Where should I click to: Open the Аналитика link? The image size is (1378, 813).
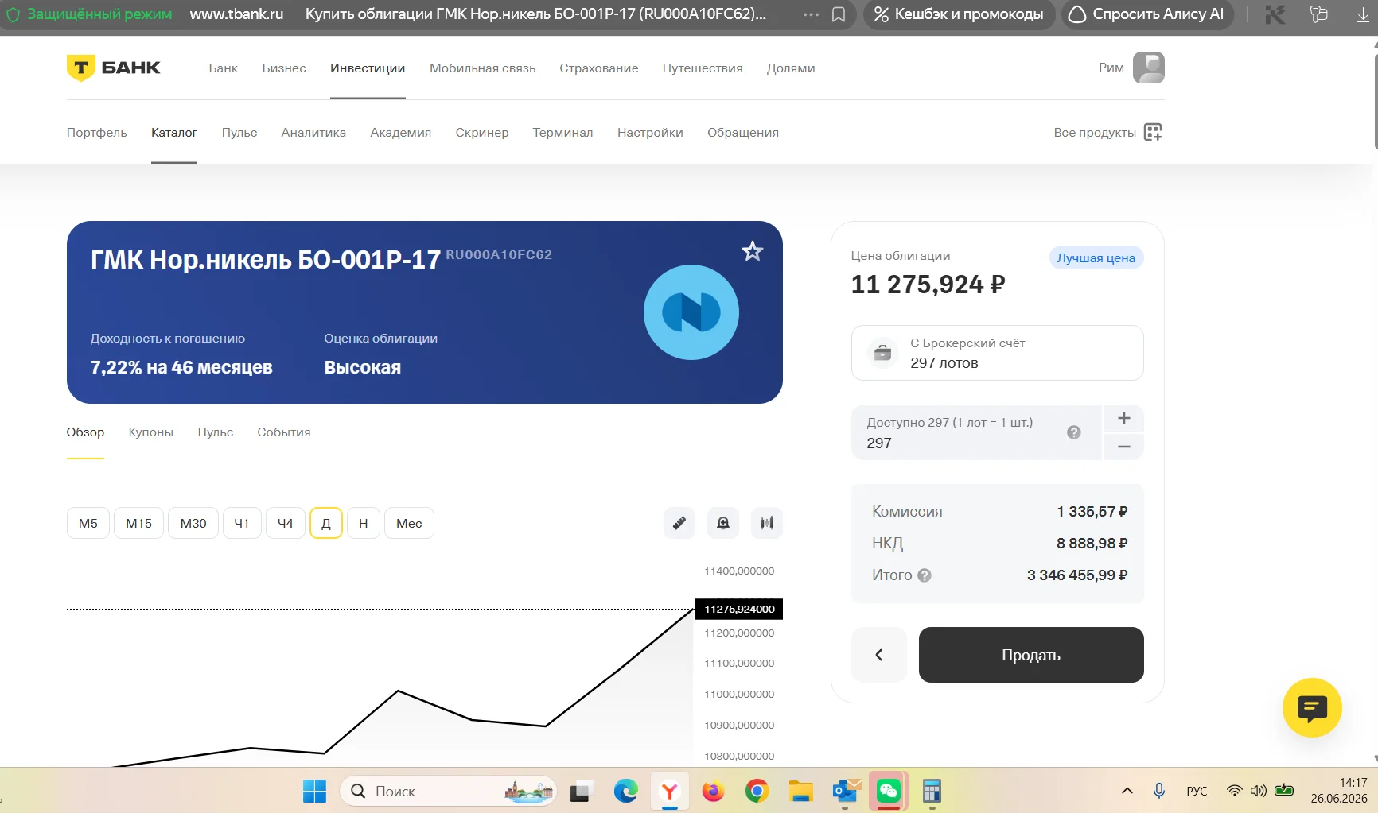pyautogui.click(x=313, y=133)
